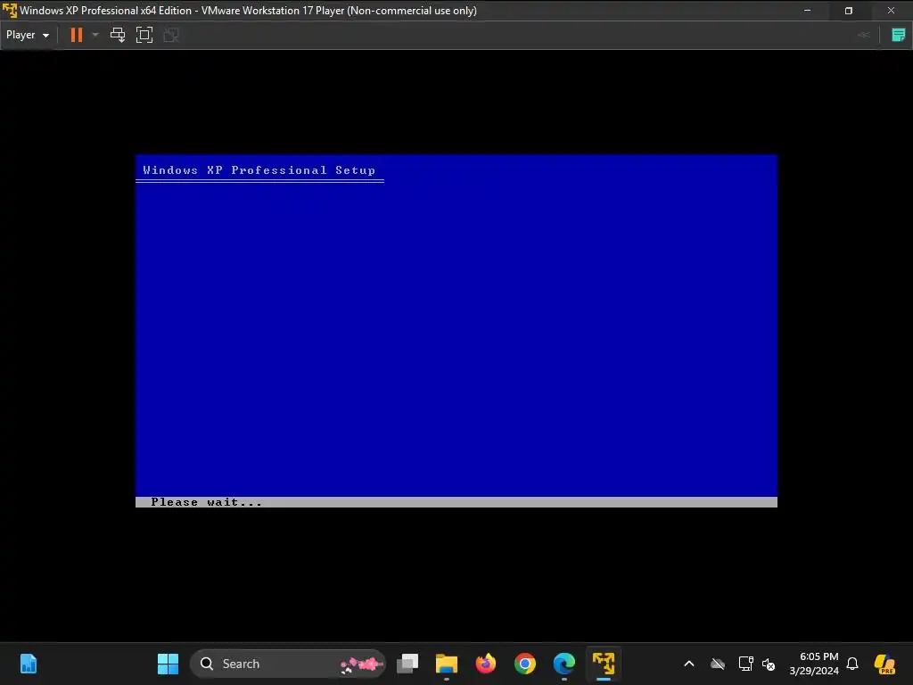The height and width of the screenshot is (685, 913).
Task: Open the VMware notes message icon
Action: pos(899,35)
